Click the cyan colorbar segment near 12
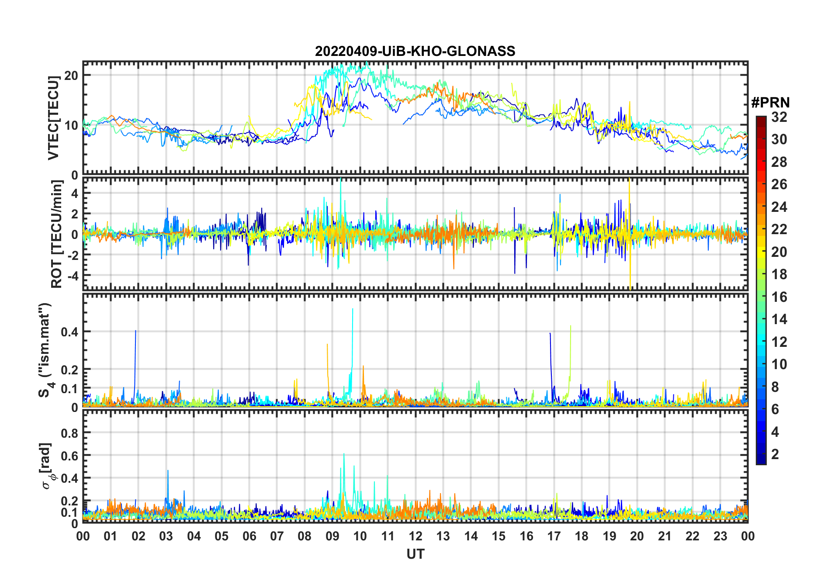Image resolution: width=831 pixels, height=581 pixels. tap(761, 341)
